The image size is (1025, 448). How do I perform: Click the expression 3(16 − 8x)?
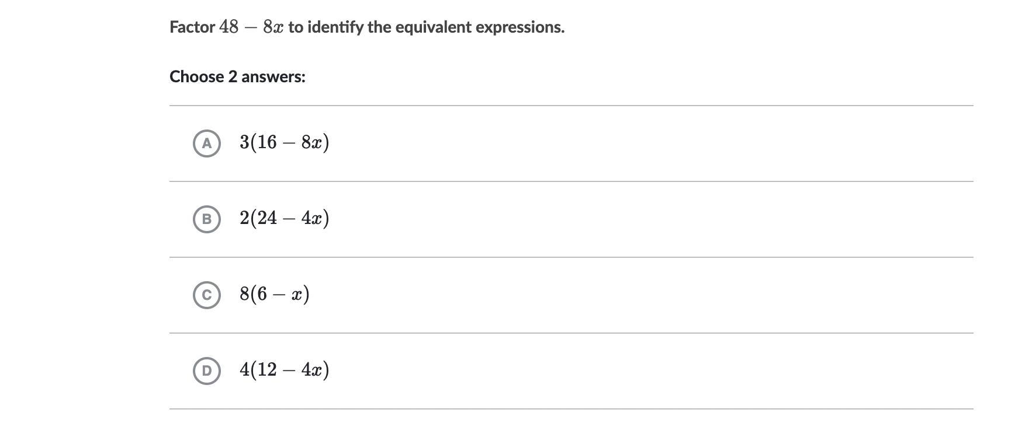pyautogui.click(x=284, y=142)
